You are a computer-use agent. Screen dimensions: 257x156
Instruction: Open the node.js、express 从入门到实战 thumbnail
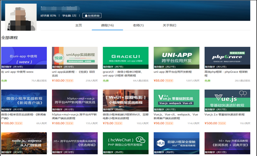pyautogui.click(x=24, y=143)
